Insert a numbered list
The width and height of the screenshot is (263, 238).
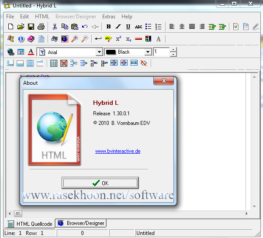158,27
